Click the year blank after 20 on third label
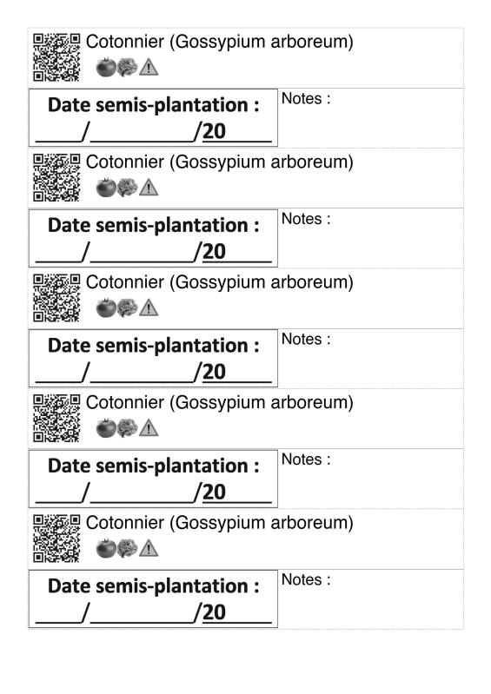The image size is (491, 694). click(249, 373)
